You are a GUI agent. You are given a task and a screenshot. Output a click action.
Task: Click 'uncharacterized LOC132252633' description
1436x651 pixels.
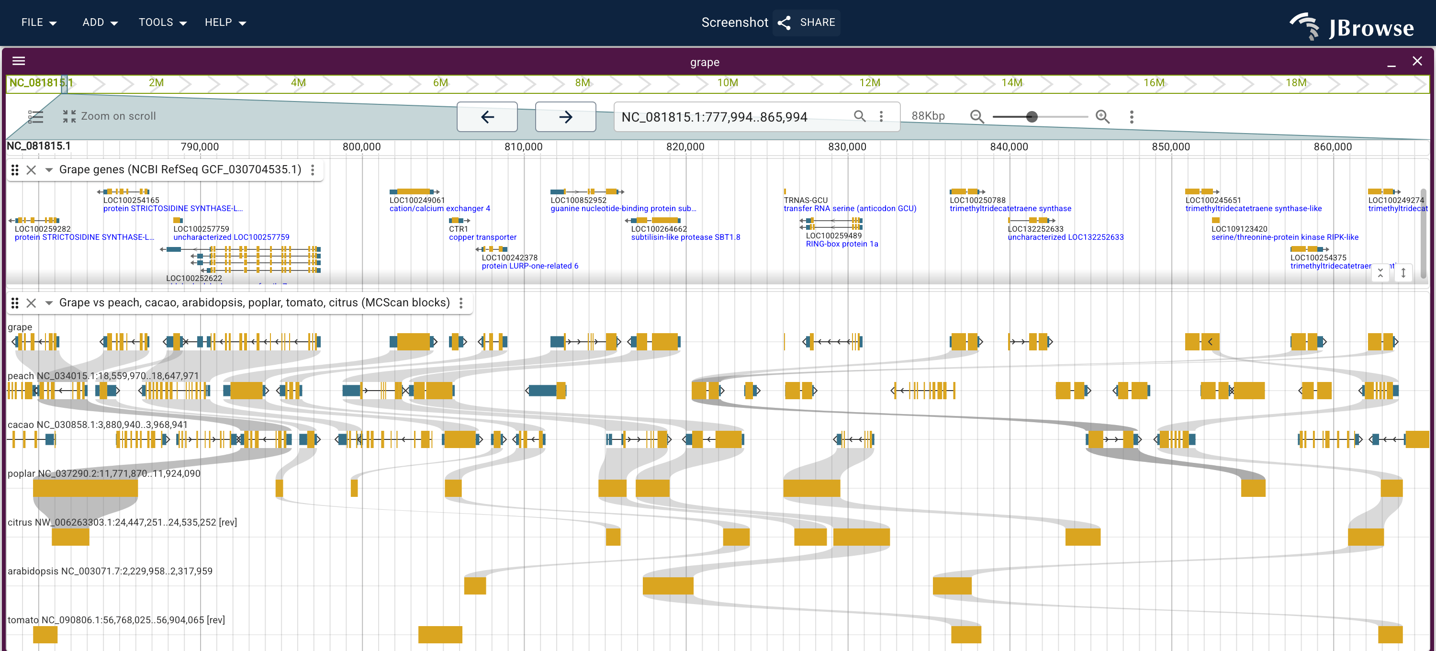point(1066,237)
